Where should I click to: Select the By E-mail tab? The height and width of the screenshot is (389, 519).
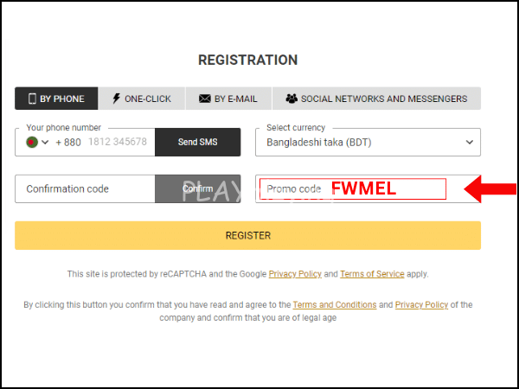pos(228,99)
